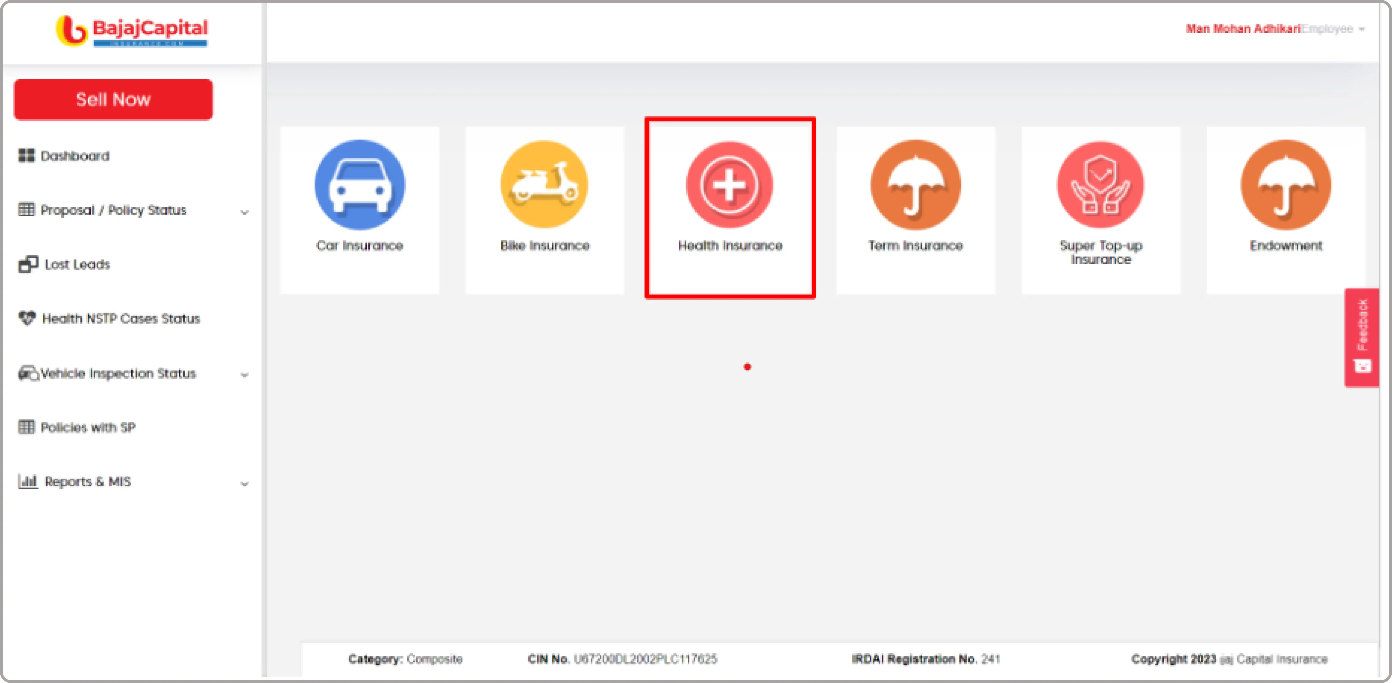Click the Vehicle Inspection car icon
The width and height of the screenshot is (1392, 683).
(x=28, y=373)
